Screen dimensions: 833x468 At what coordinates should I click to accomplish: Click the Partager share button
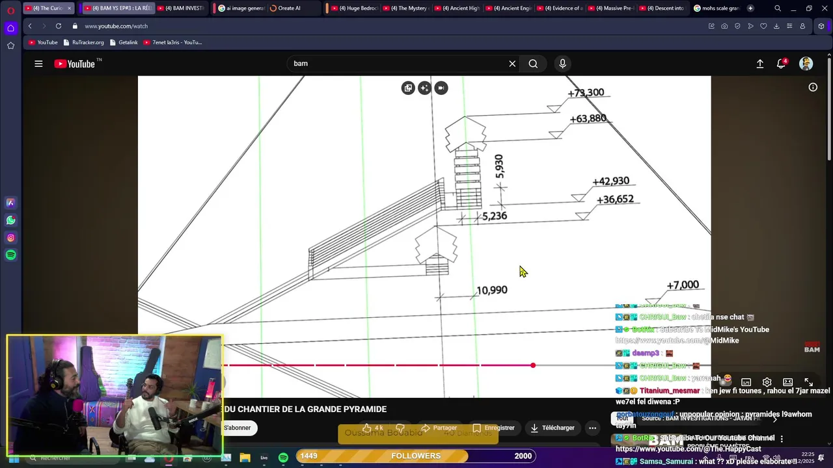click(x=439, y=428)
